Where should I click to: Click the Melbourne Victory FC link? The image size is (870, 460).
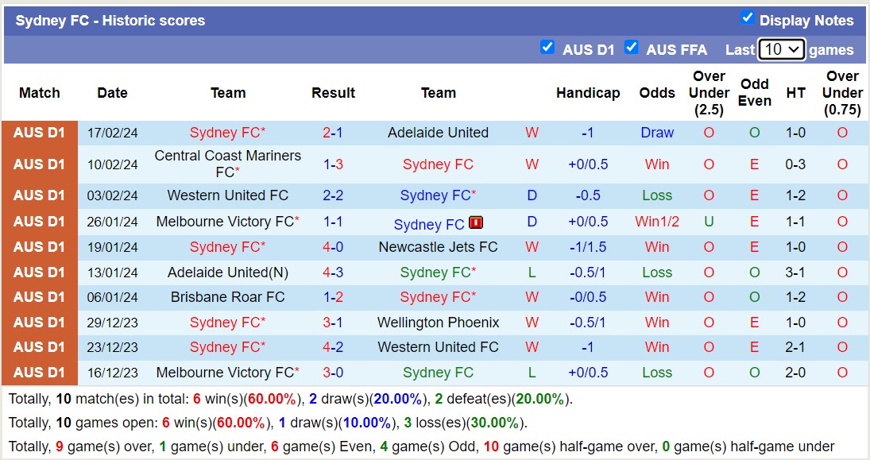[227, 222]
